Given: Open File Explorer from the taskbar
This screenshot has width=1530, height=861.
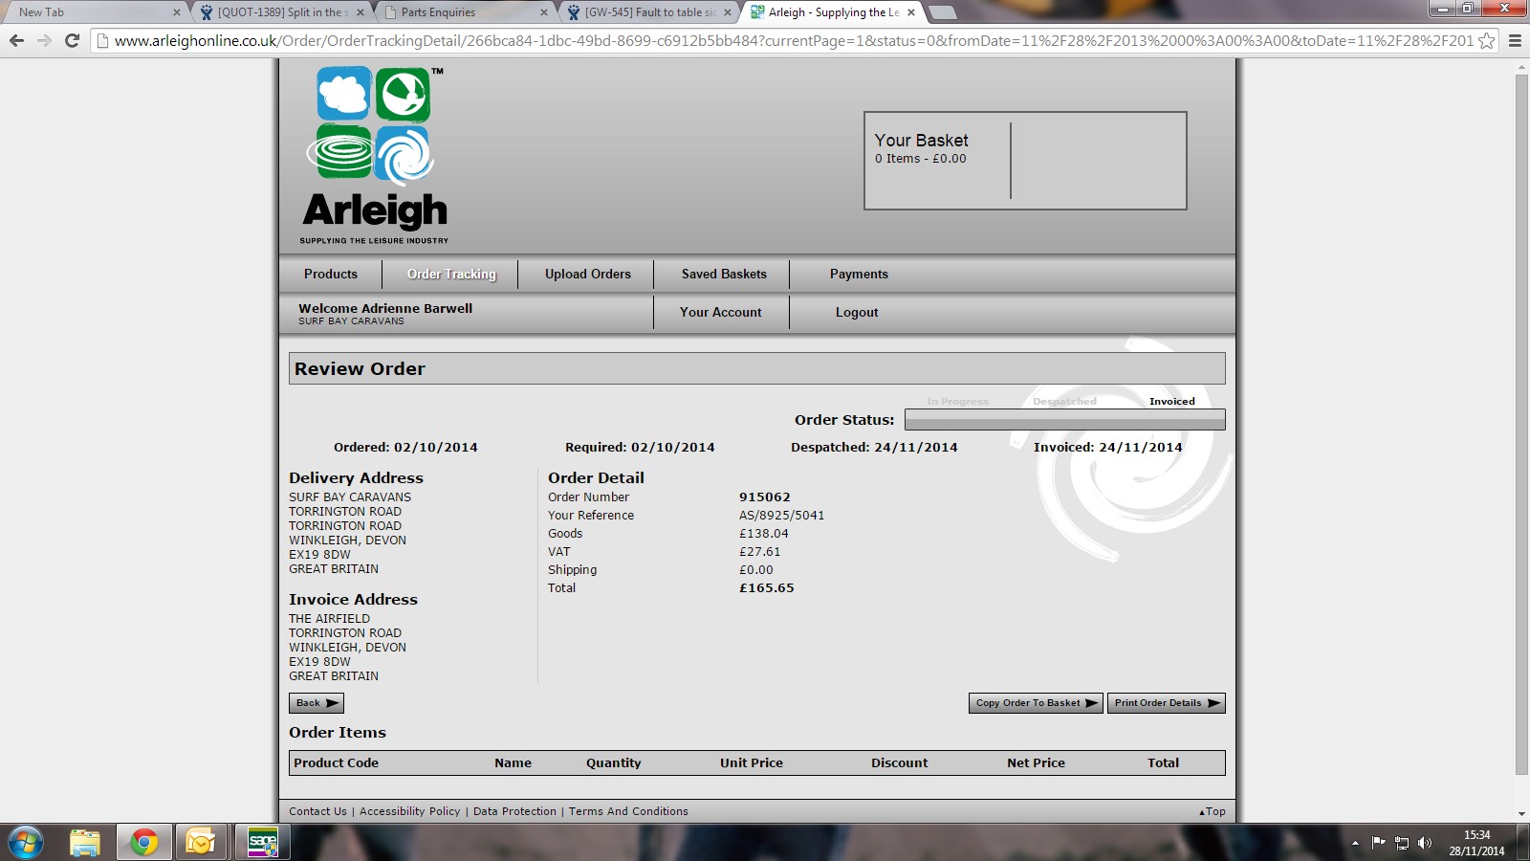Looking at the screenshot, I should (x=85, y=843).
